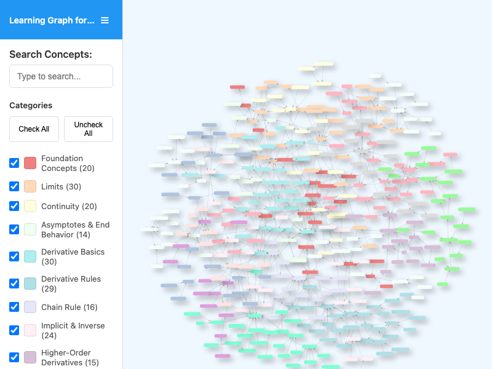492x369 pixels.
Task: Toggle the Limits (30) checkbox
Action: 14,186
